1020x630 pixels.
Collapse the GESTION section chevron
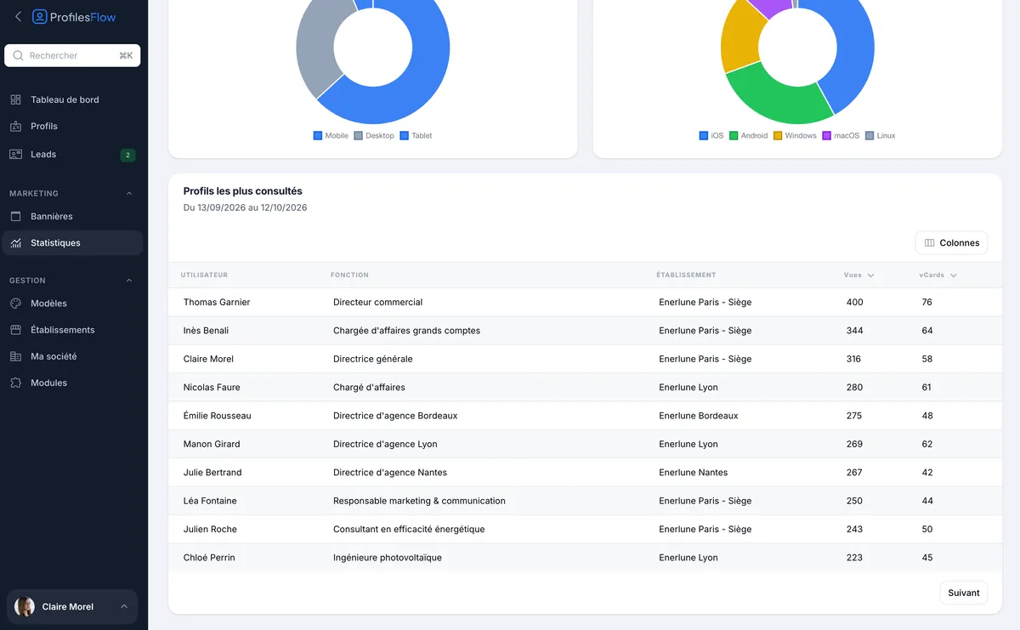129,281
